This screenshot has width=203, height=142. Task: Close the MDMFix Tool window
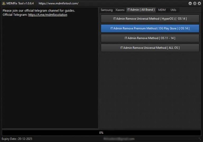tap(199, 3)
